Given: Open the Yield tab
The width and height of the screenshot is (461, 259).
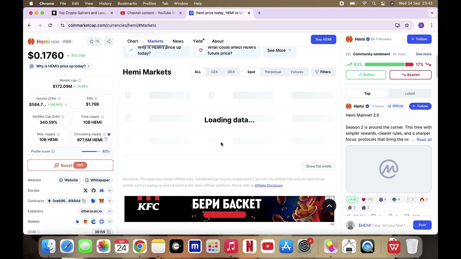Looking at the screenshot, I should click(x=198, y=41).
